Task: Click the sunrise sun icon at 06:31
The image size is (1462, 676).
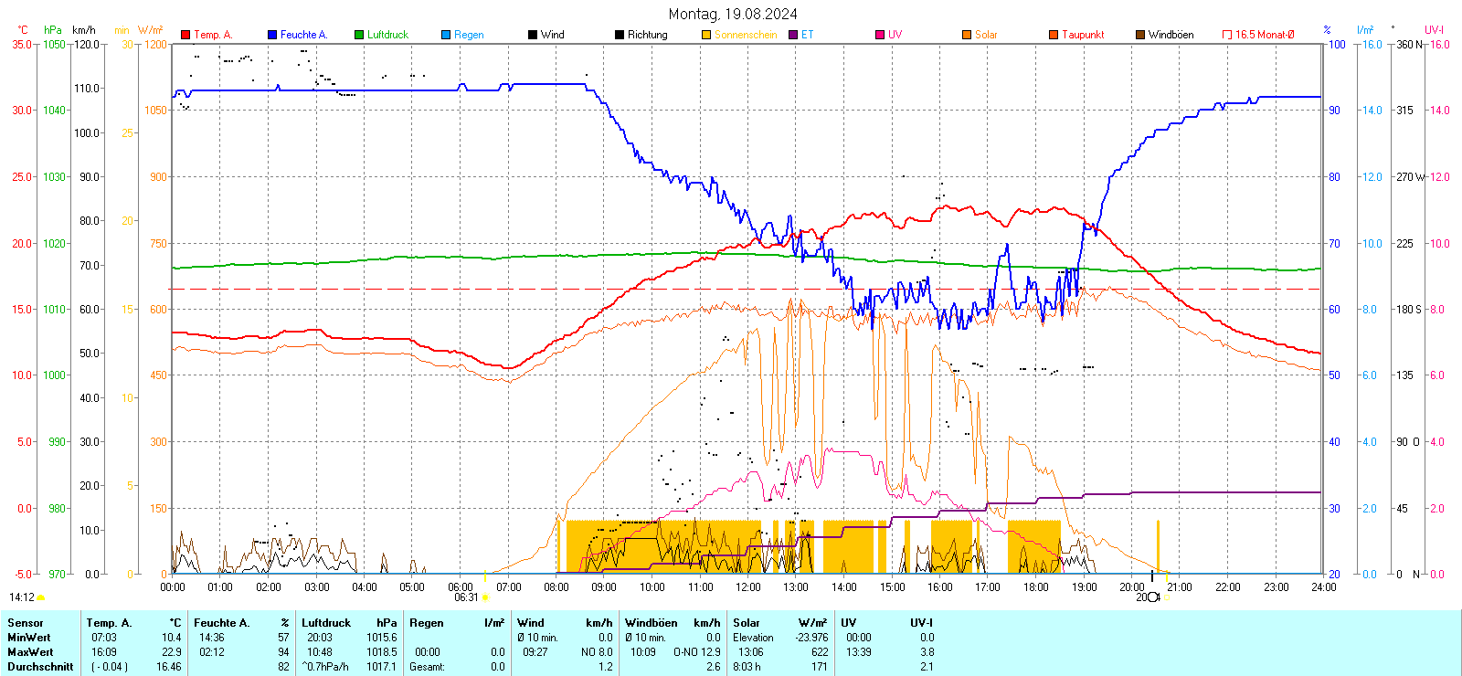Action: coord(484,597)
